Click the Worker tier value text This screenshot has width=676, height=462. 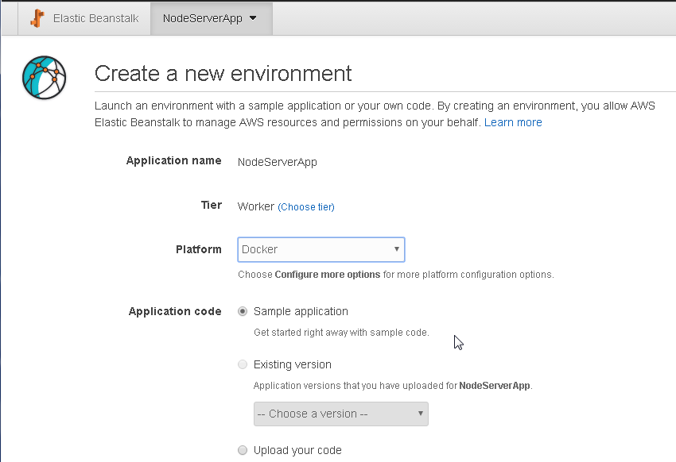pyautogui.click(x=255, y=206)
